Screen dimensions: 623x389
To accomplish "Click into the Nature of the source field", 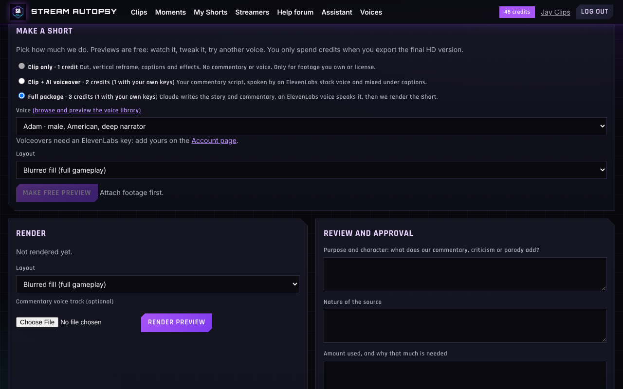I will (x=465, y=326).
